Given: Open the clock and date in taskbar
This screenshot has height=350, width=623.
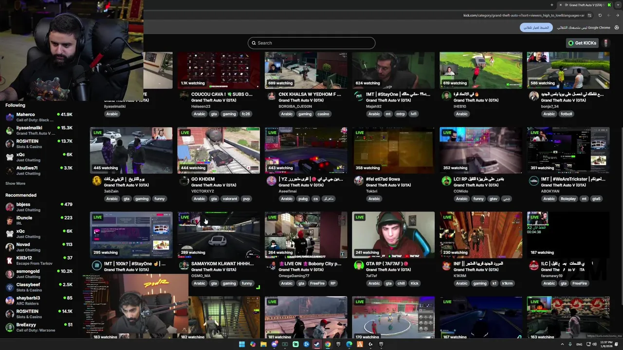Looking at the screenshot, I should click(x=606, y=344).
